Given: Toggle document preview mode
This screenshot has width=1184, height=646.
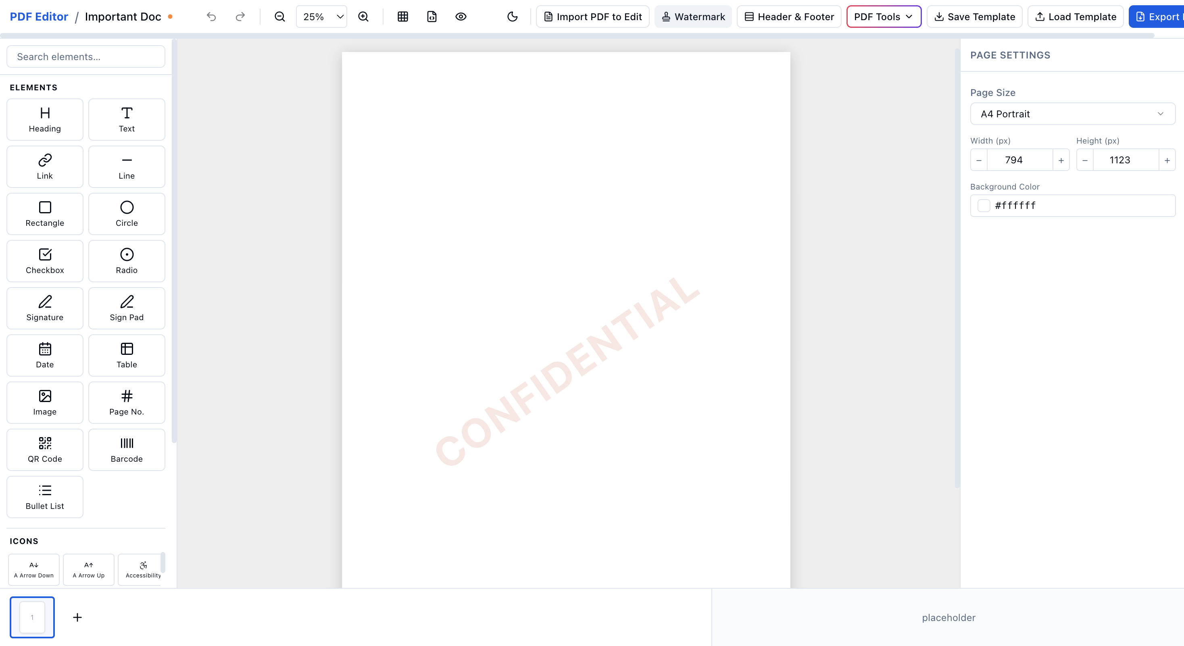Looking at the screenshot, I should pyautogui.click(x=461, y=17).
